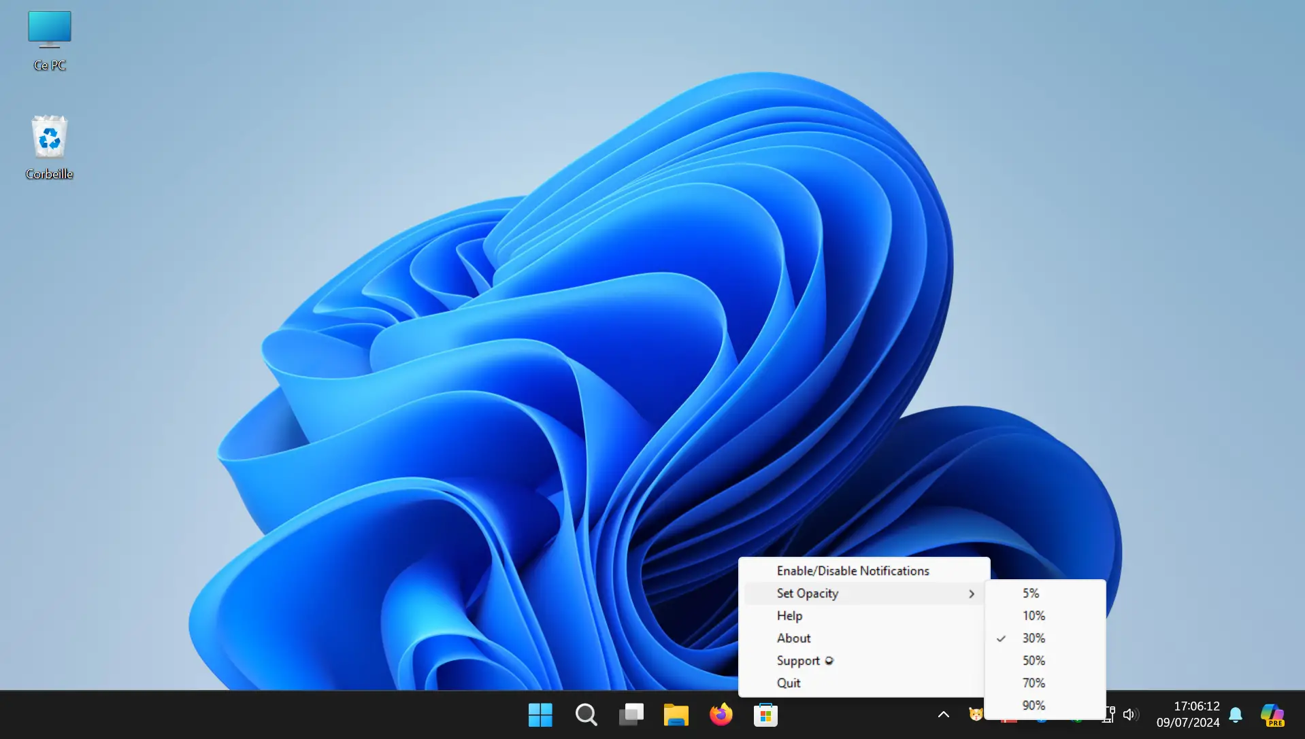Screen dimensions: 1305x739
Task: Open the notification bell
Action: [x=1236, y=715]
